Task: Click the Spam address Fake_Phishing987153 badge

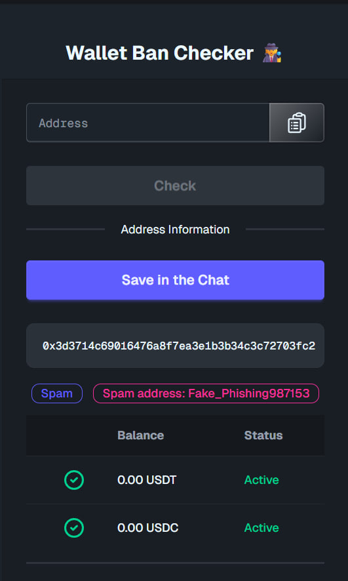Action: [x=206, y=393]
